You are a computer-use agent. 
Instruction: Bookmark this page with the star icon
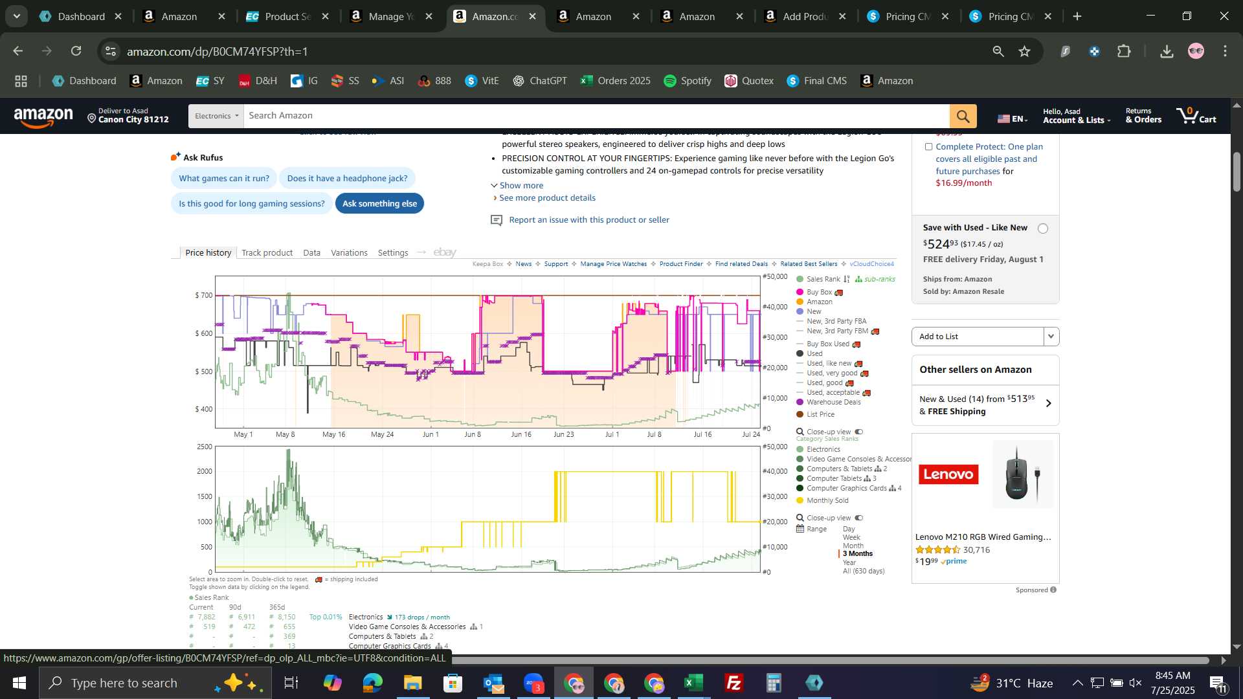pyautogui.click(x=1024, y=51)
